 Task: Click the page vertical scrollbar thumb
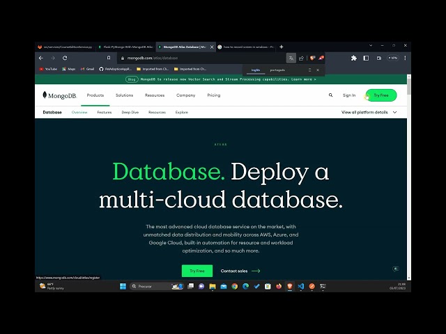(409, 86)
